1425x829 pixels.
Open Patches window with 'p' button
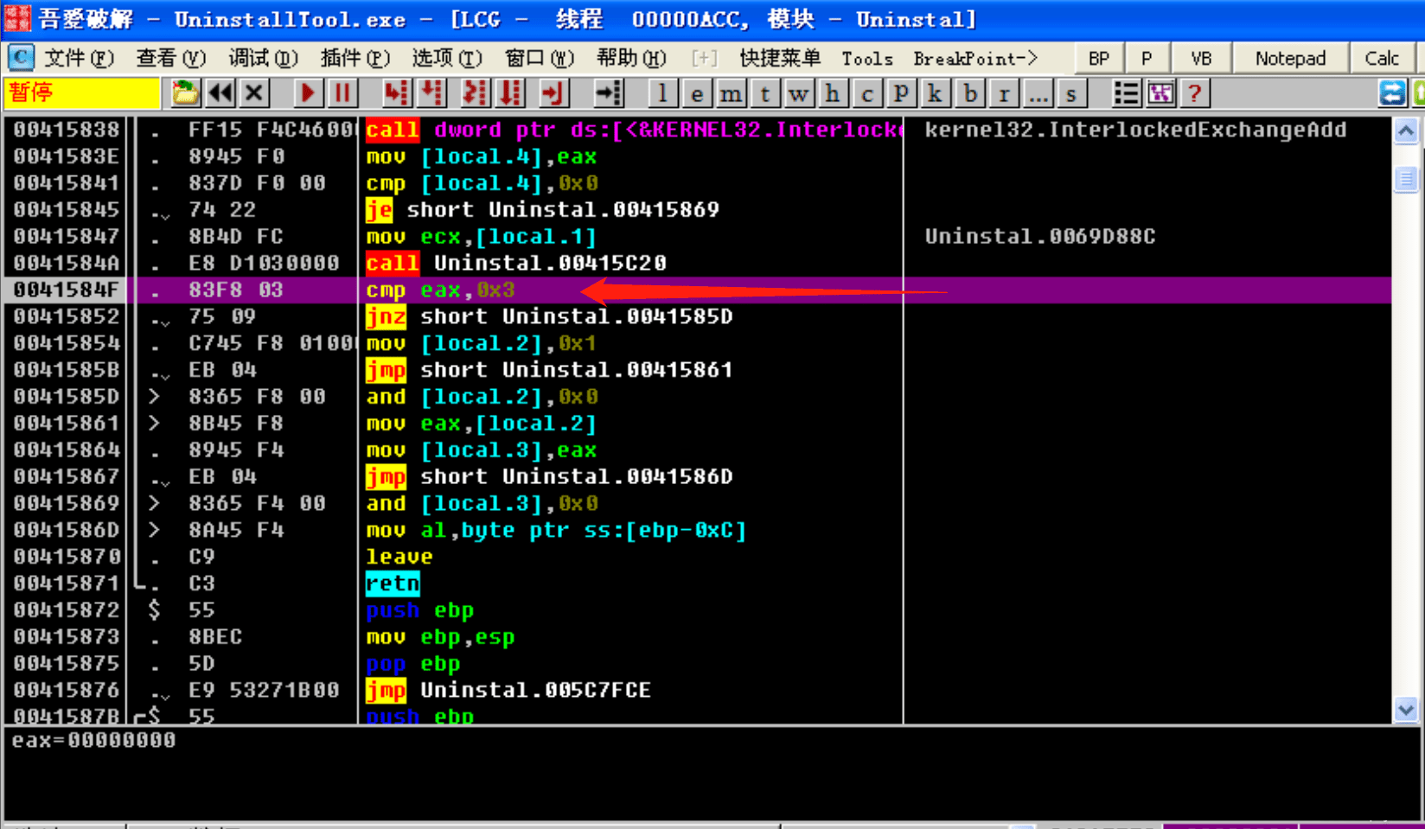[x=901, y=92]
